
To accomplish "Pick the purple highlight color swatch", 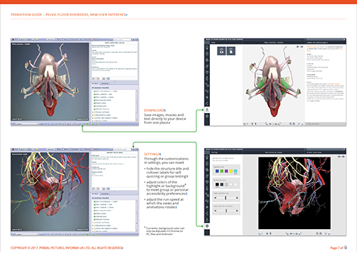I will click(x=226, y=171).
